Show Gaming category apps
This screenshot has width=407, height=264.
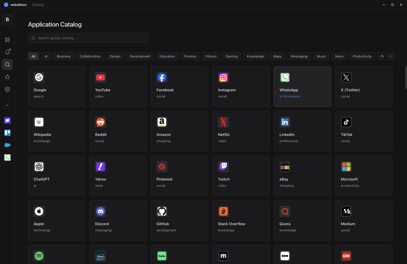232,56
